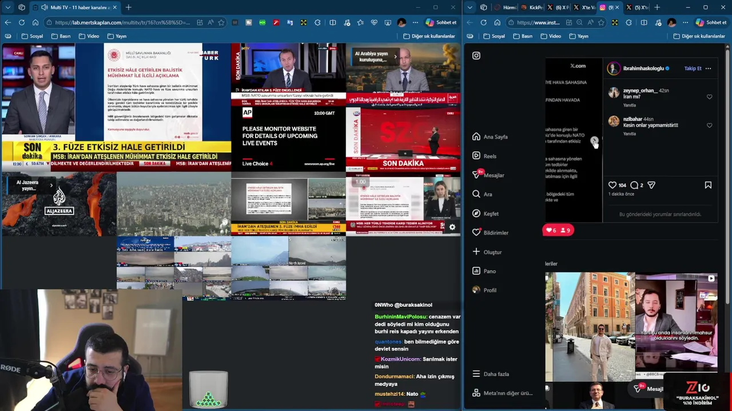The height and width of the screenshot is (411, 732).
Task: Open reel thumbnail of man on street
Action: 590,327
